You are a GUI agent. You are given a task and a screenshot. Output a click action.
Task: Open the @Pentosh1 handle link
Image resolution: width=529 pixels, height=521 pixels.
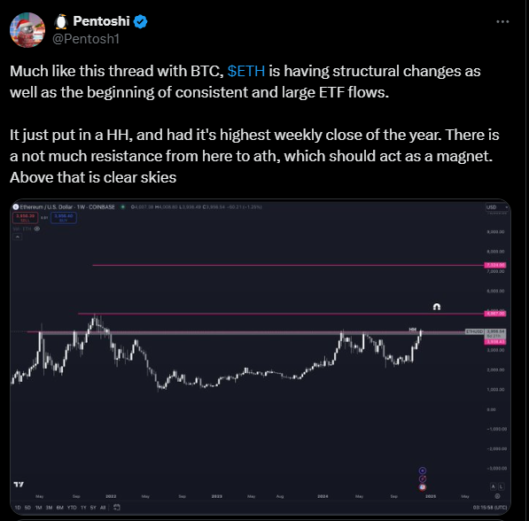click(86, 39)
